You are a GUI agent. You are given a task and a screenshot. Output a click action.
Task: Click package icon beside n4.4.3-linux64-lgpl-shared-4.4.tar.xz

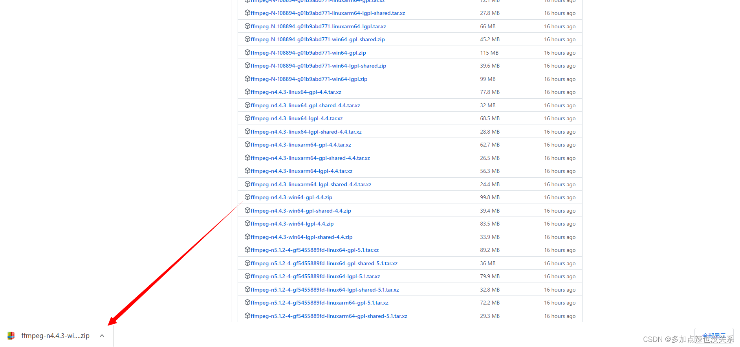coord(247,131)
